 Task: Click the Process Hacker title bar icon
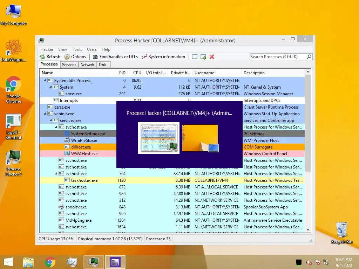pyautogui.click(x=41, y=41)
